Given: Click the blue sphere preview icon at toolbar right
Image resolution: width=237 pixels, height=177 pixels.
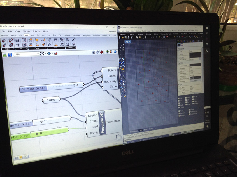Looking at the screenshot, I should (x=115, y=52).
